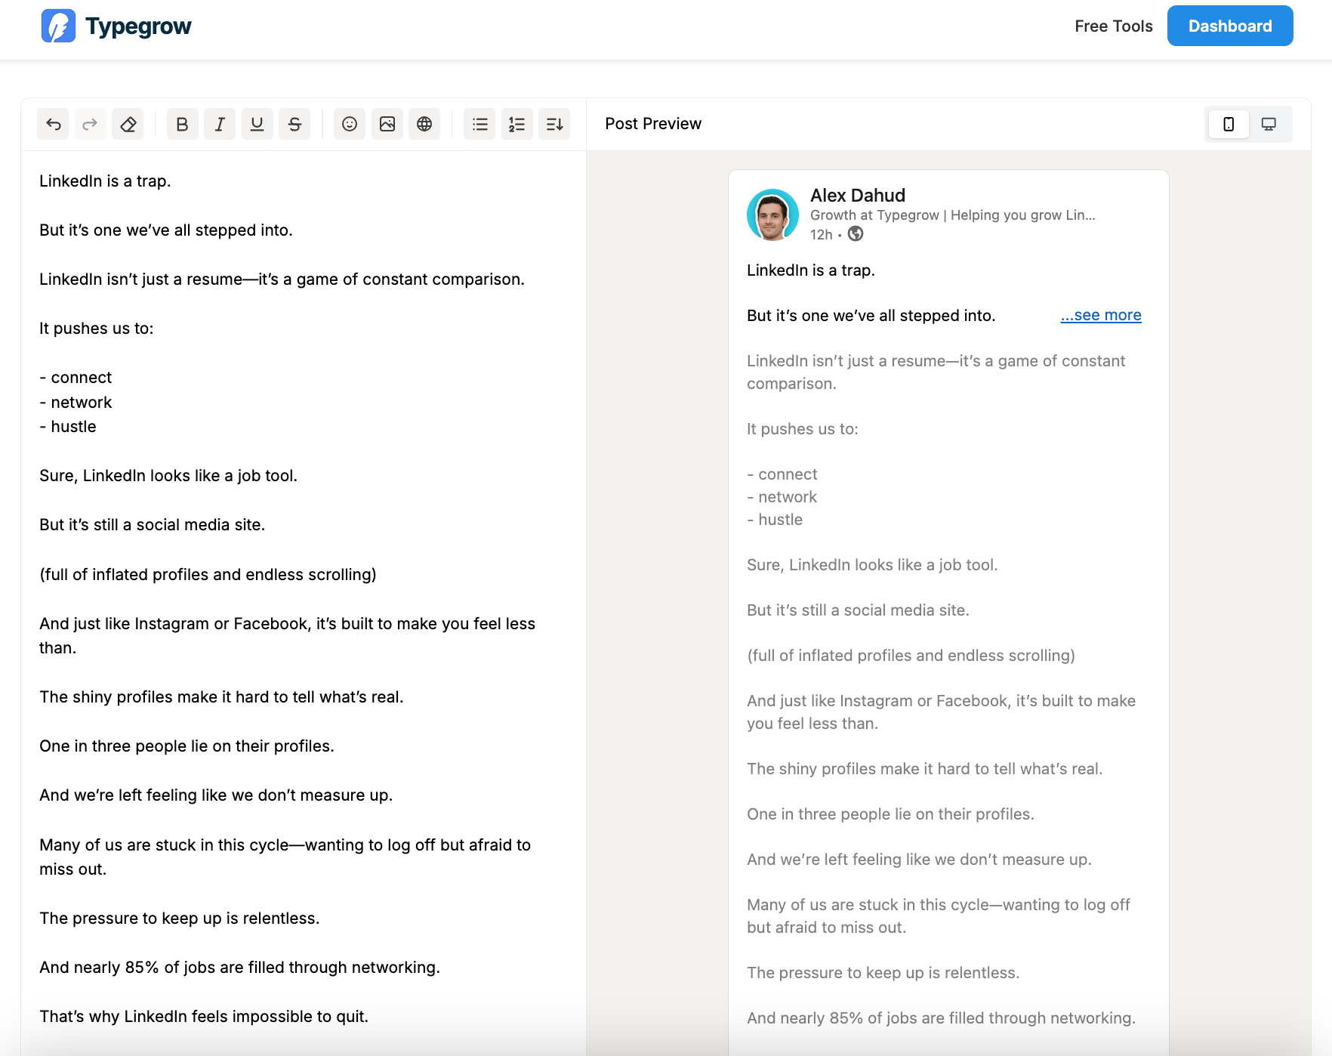
Task: Insert an image via picture icon
Action: [387, 124]
